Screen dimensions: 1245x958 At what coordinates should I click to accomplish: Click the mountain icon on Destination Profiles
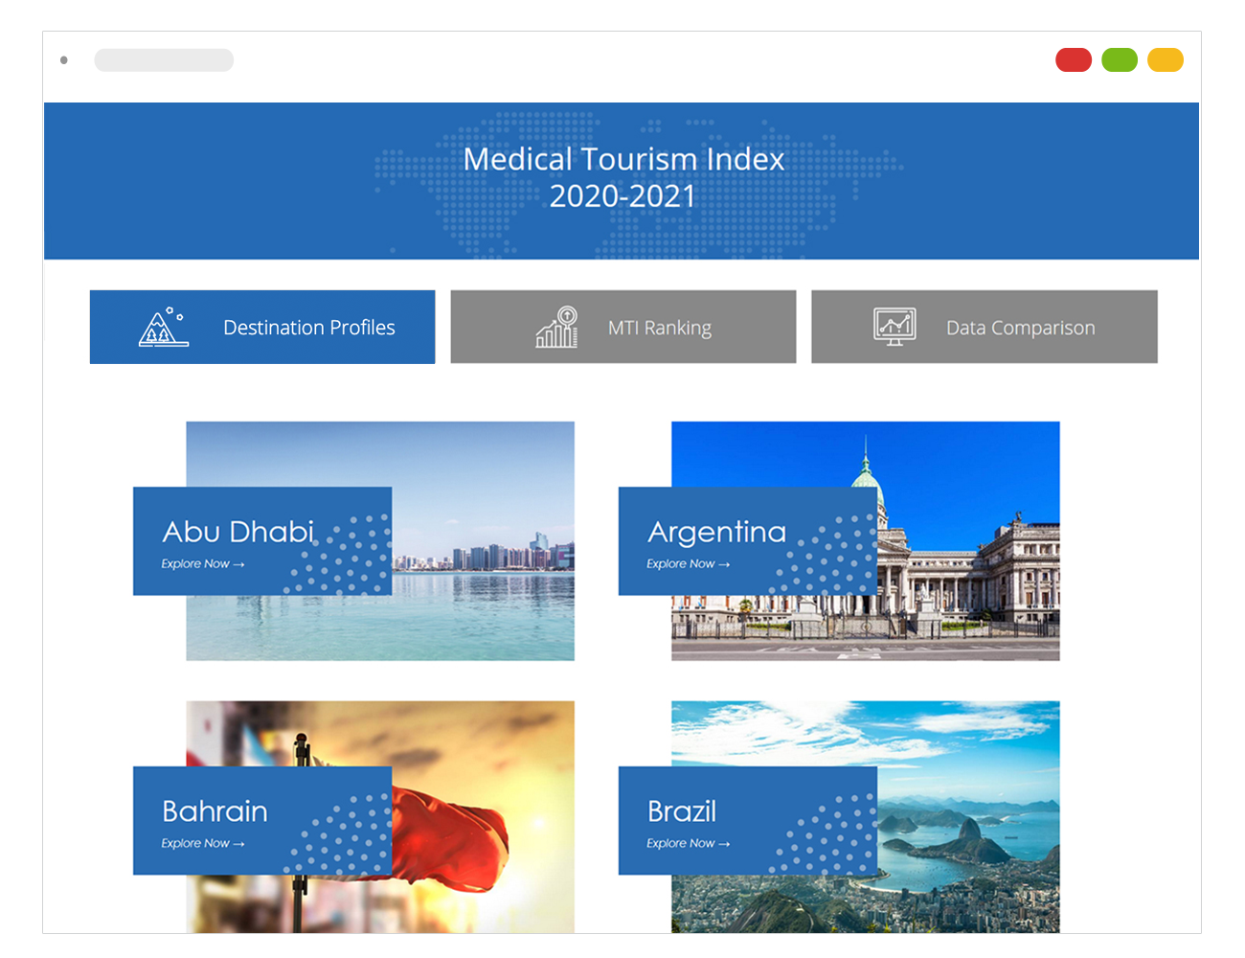[162, 328]
